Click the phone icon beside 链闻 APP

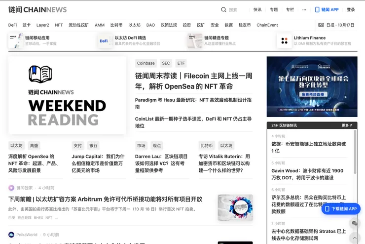(x=317, y=9)
